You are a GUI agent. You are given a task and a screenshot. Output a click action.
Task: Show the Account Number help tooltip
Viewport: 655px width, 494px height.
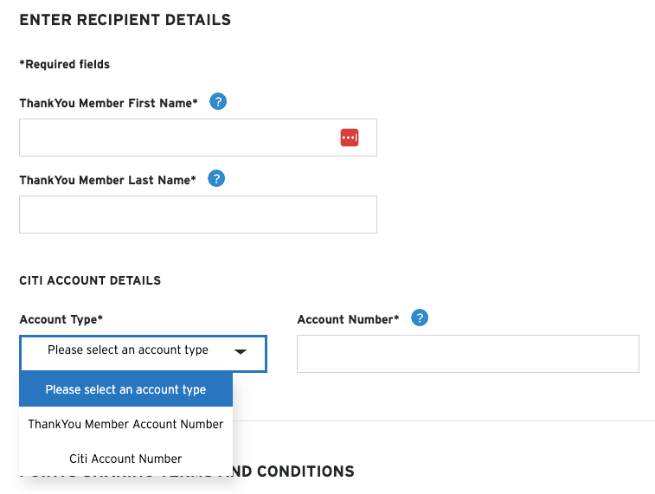(420, 318)
